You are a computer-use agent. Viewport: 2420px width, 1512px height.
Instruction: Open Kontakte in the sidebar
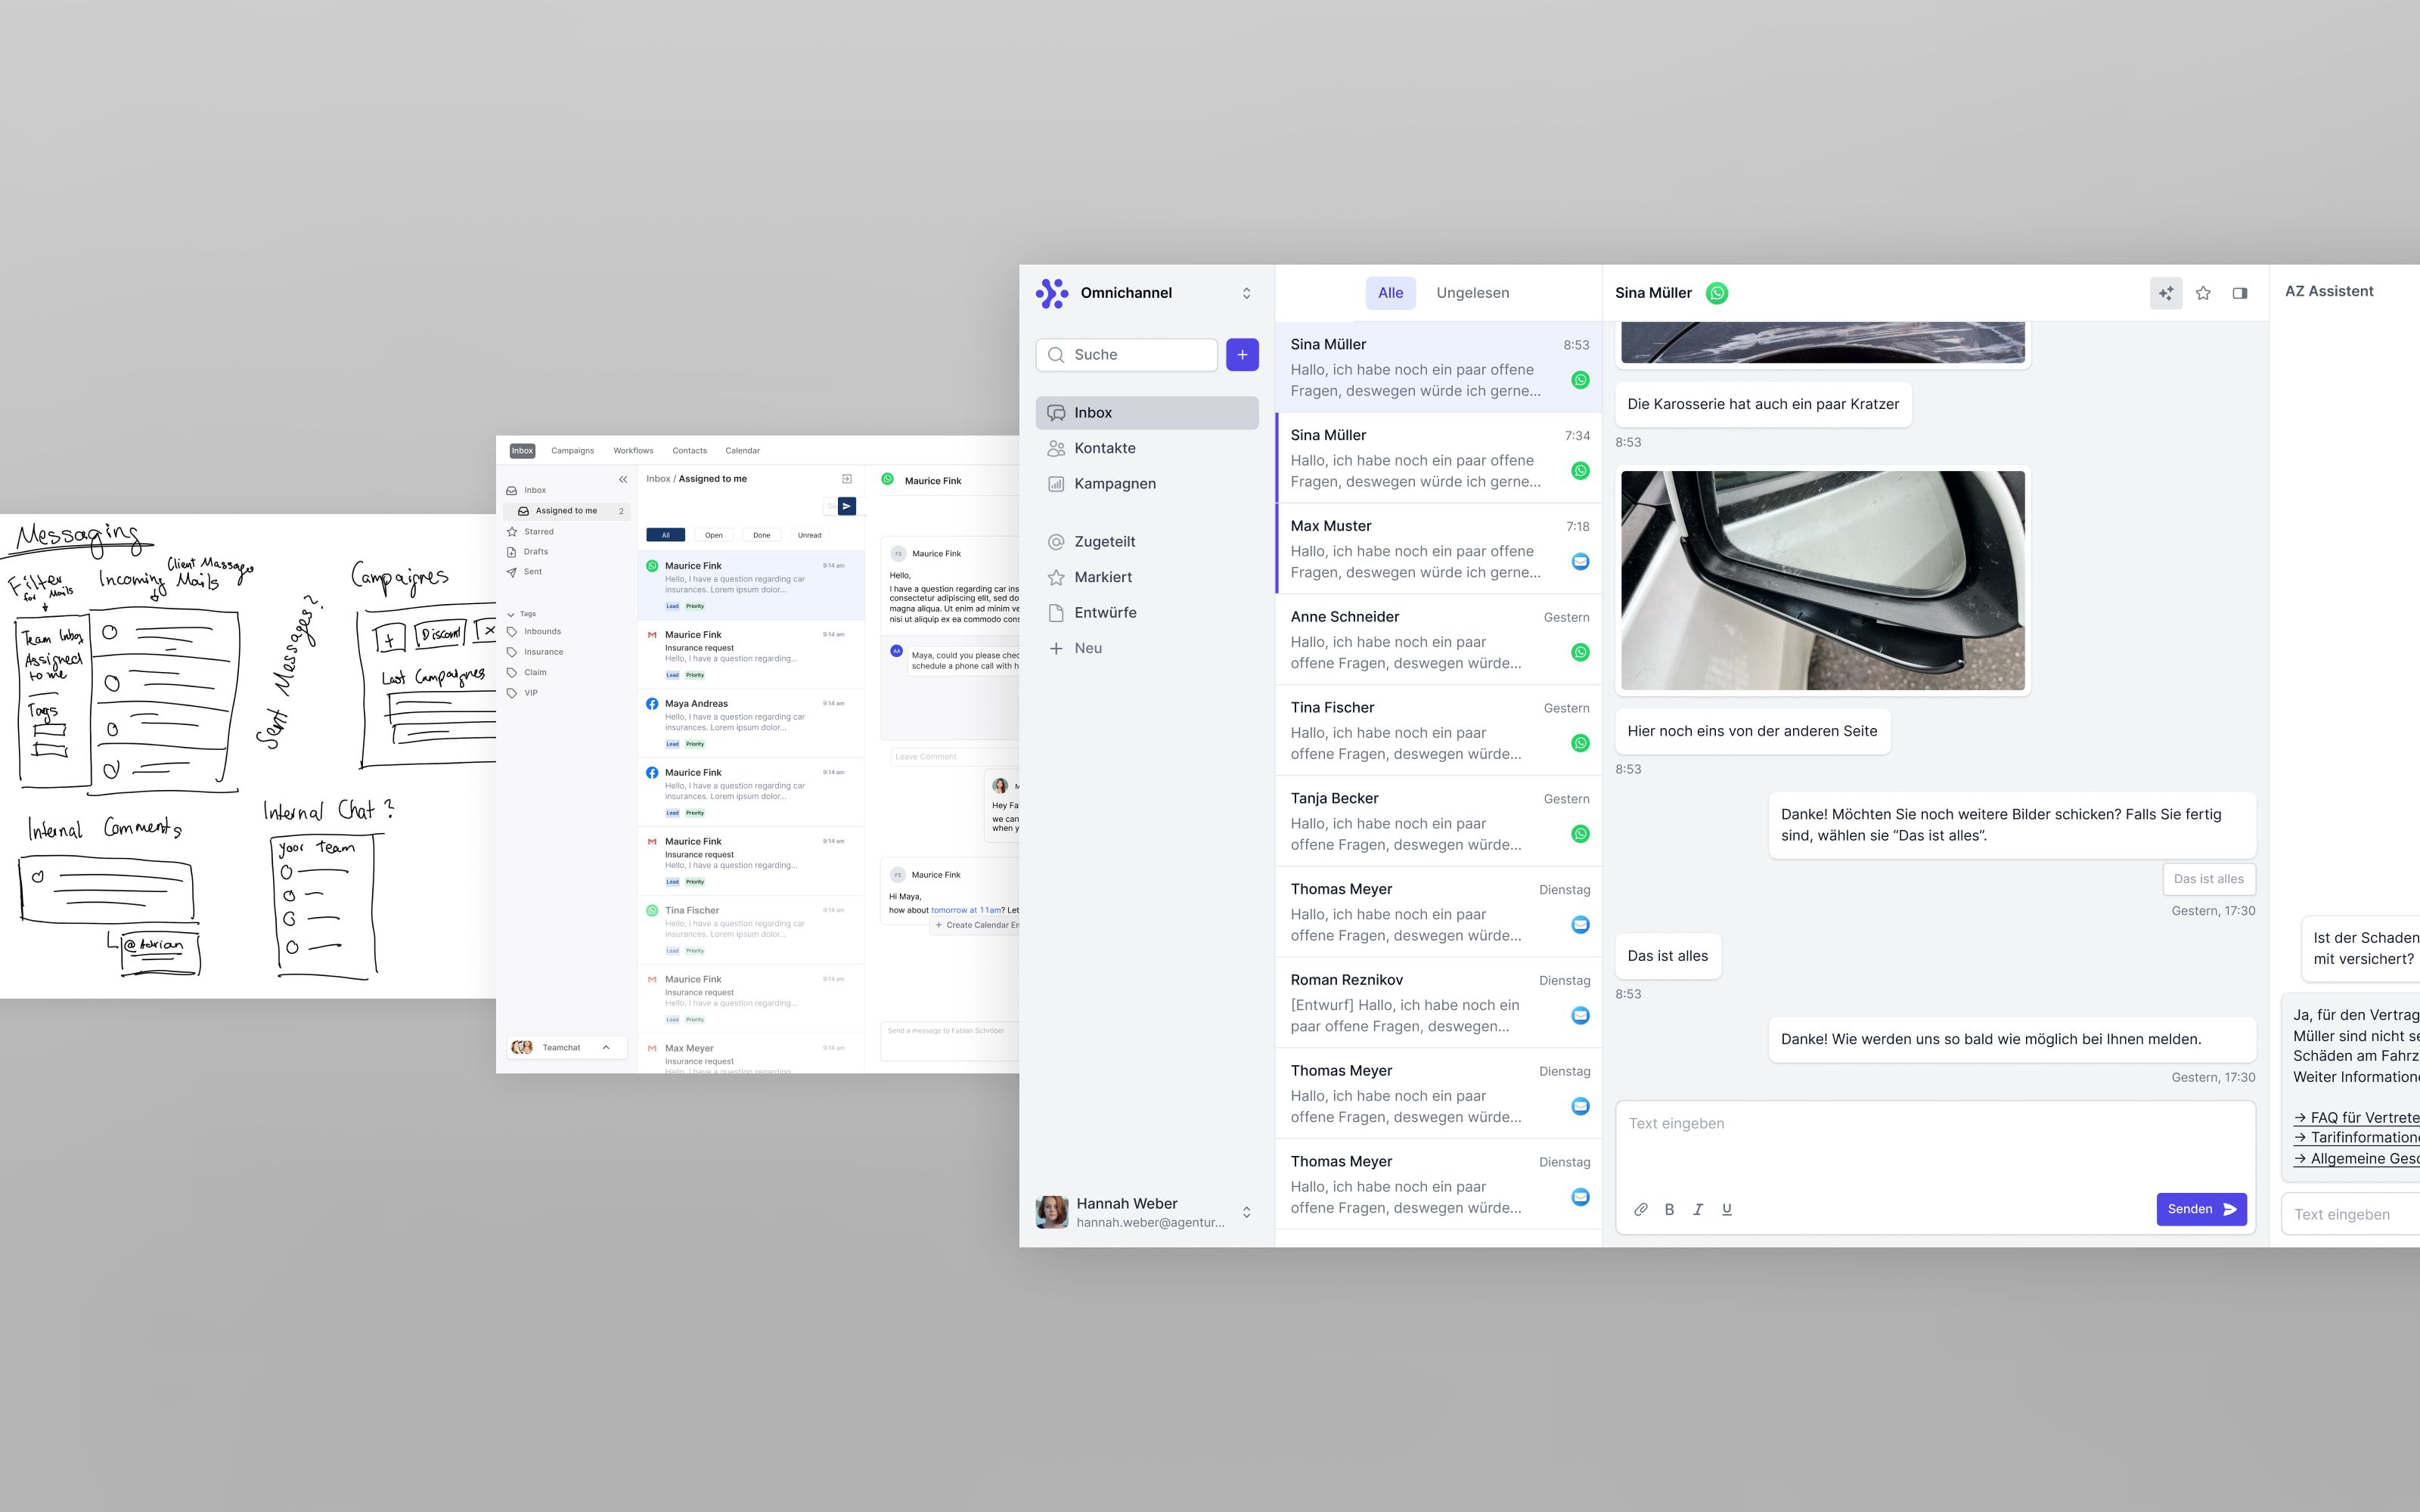coord(1104,448)
